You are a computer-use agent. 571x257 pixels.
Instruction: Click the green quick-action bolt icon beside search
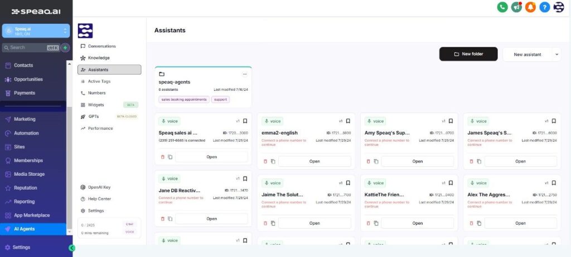[x=65, y=48]
